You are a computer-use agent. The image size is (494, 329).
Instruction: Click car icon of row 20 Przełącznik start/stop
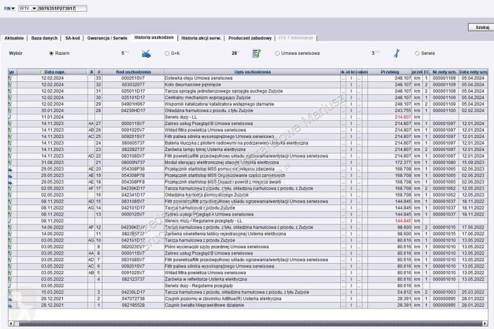click(x=10, y=169)
